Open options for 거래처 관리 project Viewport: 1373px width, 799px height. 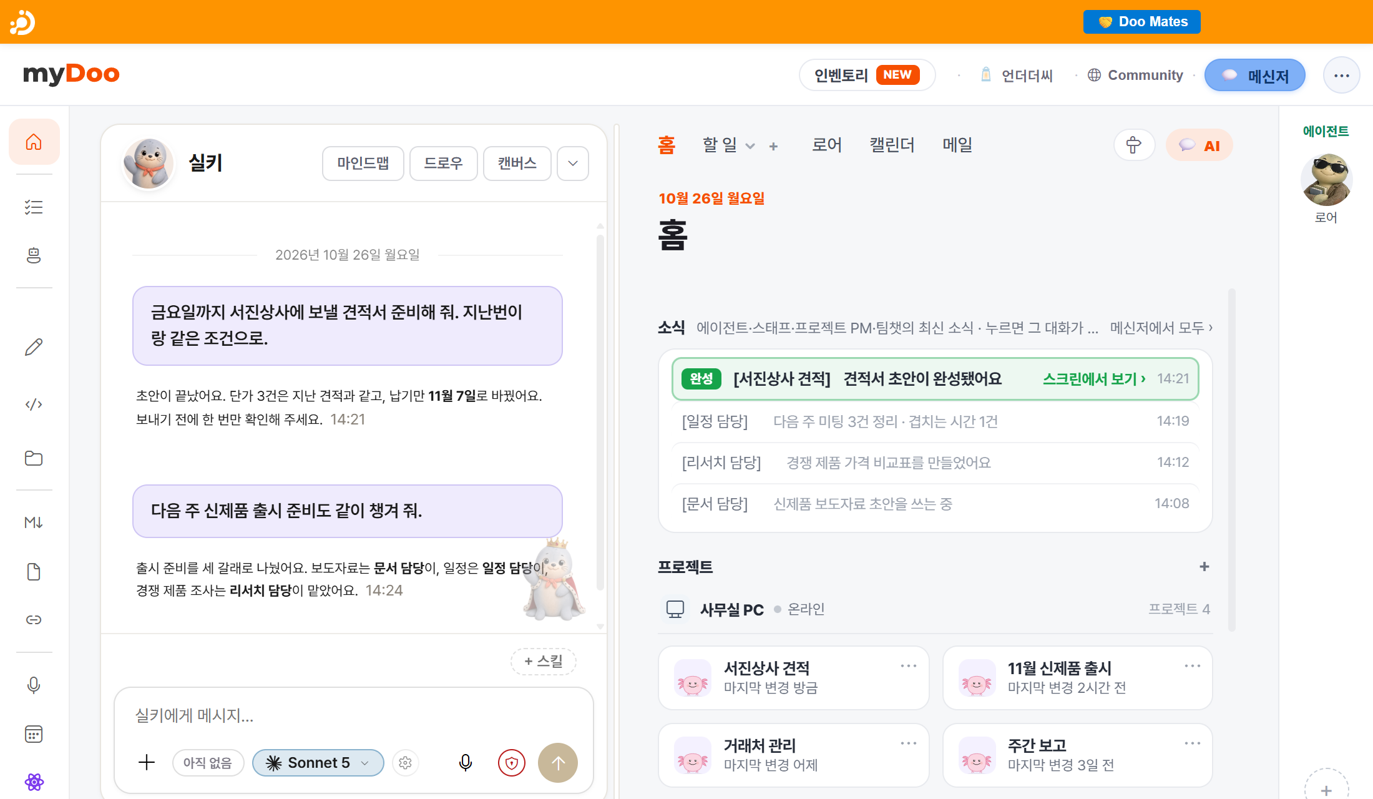tap(909, 743)
